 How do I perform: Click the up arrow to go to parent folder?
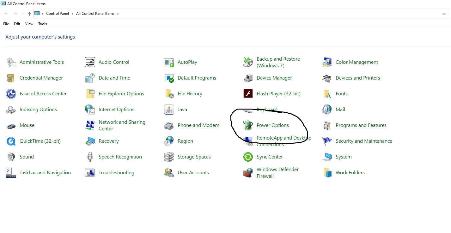[29, 14]
